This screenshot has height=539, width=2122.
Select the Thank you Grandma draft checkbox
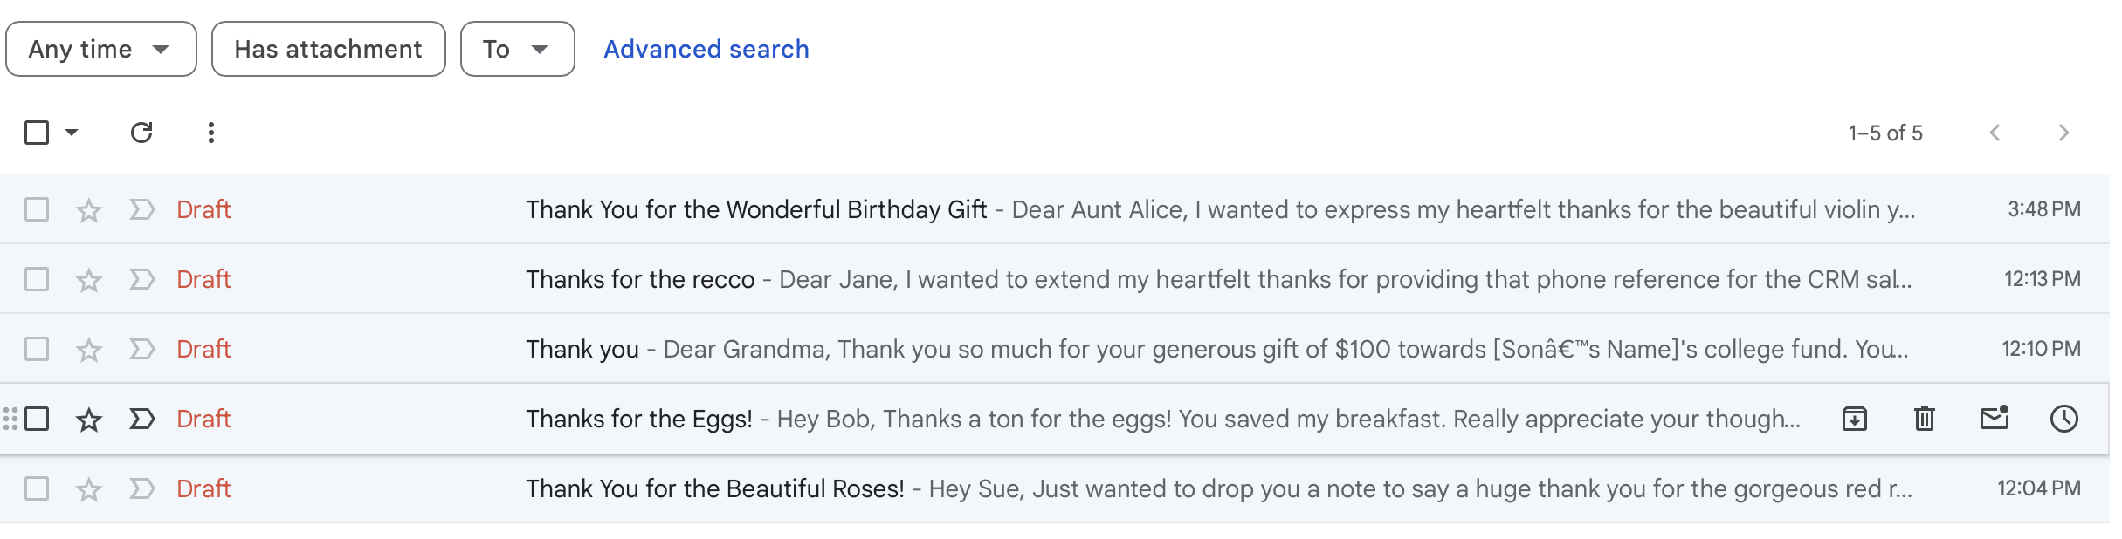tap(37, 349)
